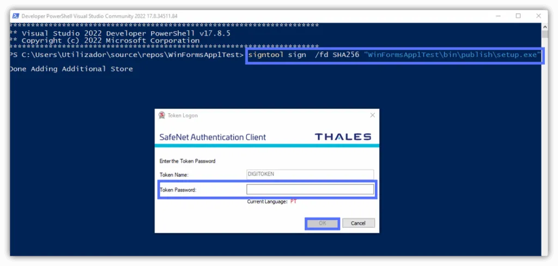
Task: Confirm with the OK button
Action: (323, 224)
